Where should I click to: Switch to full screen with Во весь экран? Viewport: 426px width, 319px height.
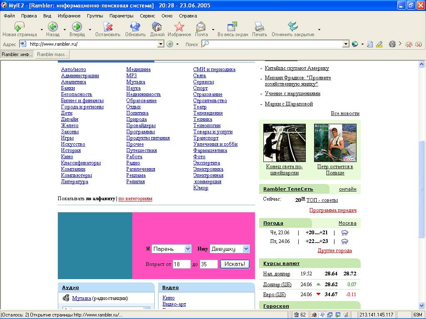(x=233, y=27)
